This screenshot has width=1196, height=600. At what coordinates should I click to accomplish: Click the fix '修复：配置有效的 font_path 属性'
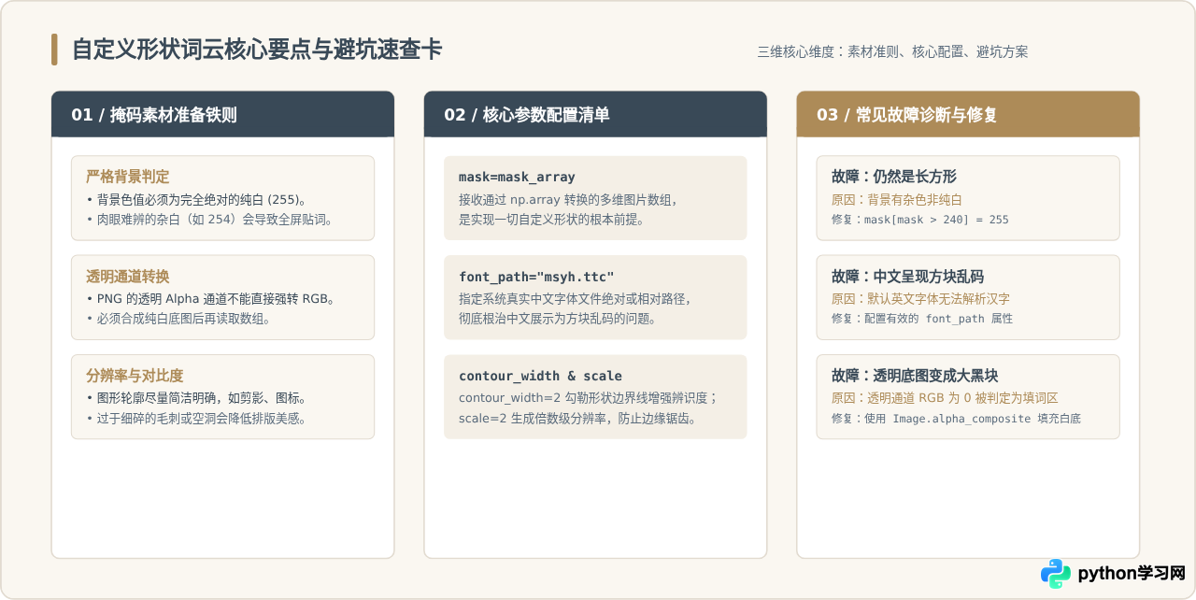922,319
